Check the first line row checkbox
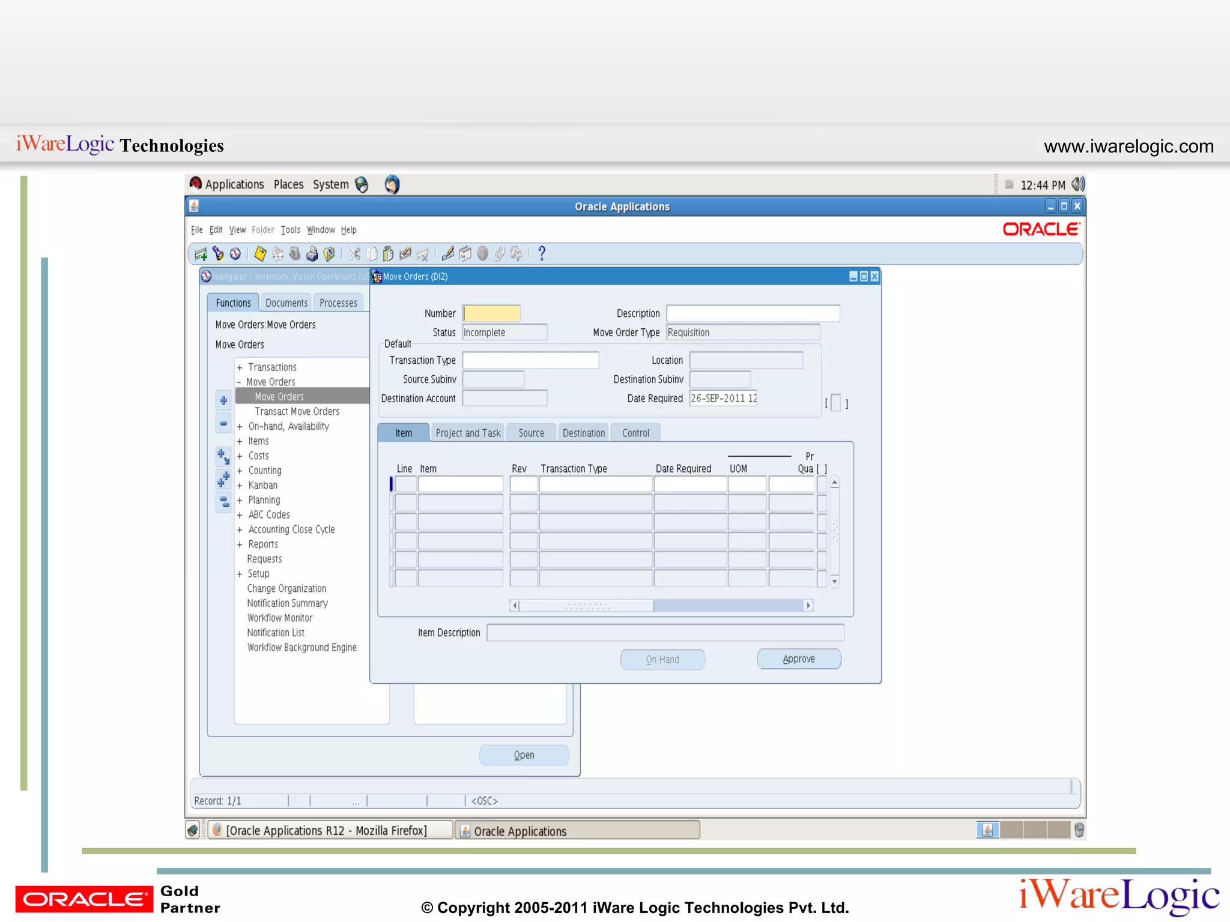Screen dimensions: 1230x922 [822, 484]
